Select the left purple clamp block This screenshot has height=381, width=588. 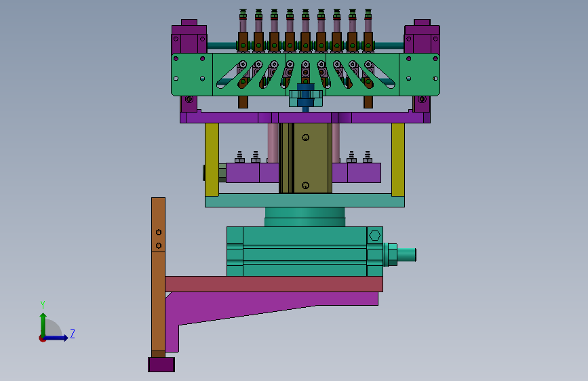pos(252,172)
